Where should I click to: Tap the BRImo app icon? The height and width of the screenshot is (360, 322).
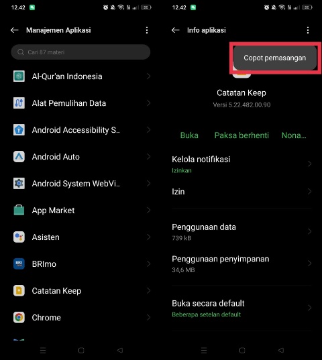pos(19,264)
